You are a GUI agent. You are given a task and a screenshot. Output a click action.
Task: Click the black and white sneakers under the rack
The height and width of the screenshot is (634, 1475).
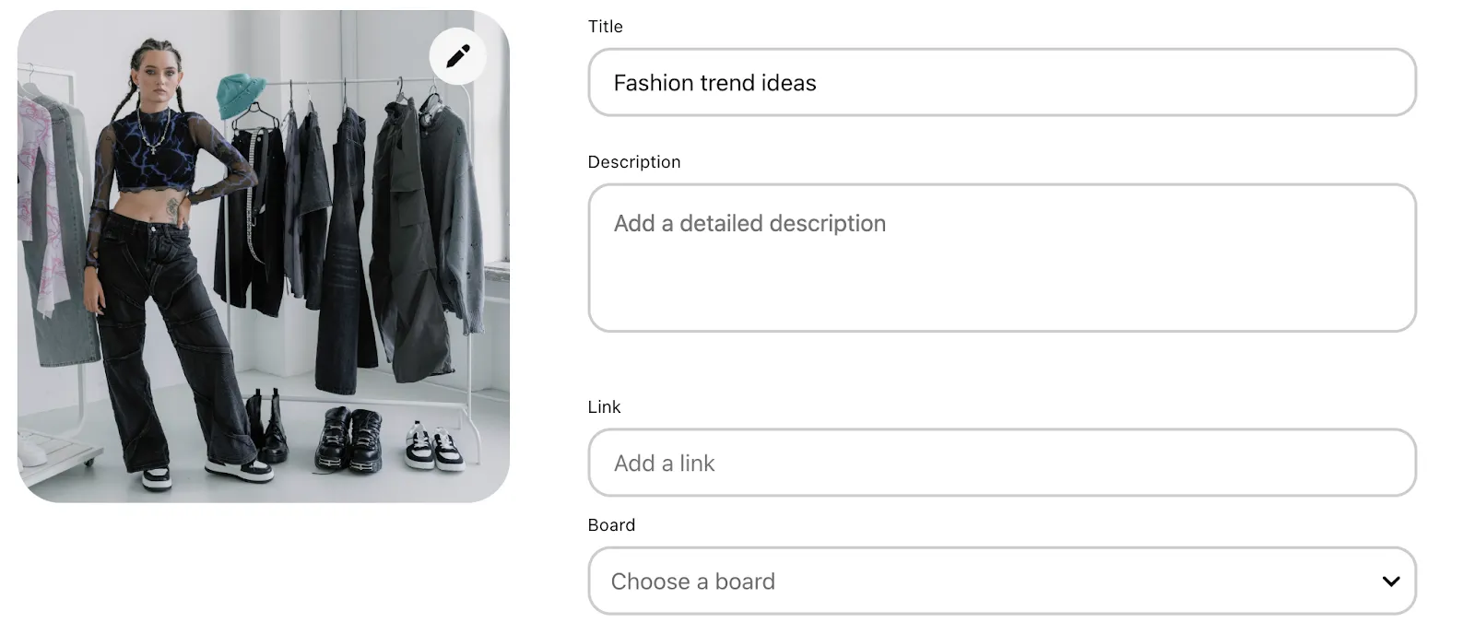tap(434, 446)
